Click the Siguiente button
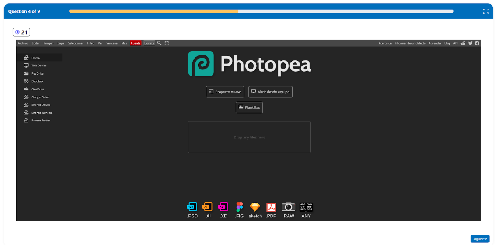Image resolution: width=495 pixels, height=245 pixels. [480, 239]
